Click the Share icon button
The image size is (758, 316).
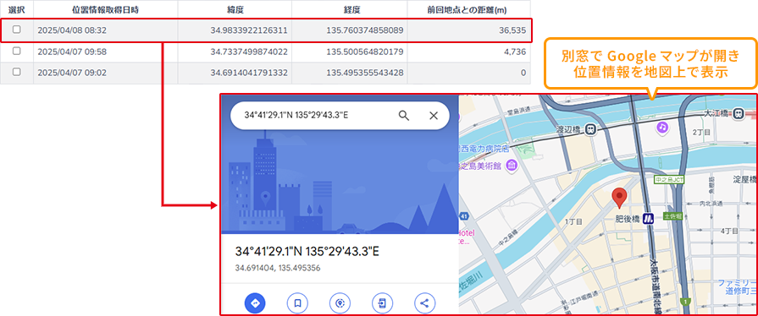pos(425,303)
